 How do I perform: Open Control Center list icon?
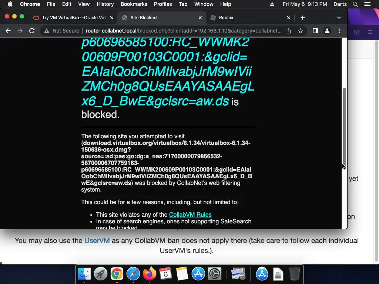pos(367,4)
